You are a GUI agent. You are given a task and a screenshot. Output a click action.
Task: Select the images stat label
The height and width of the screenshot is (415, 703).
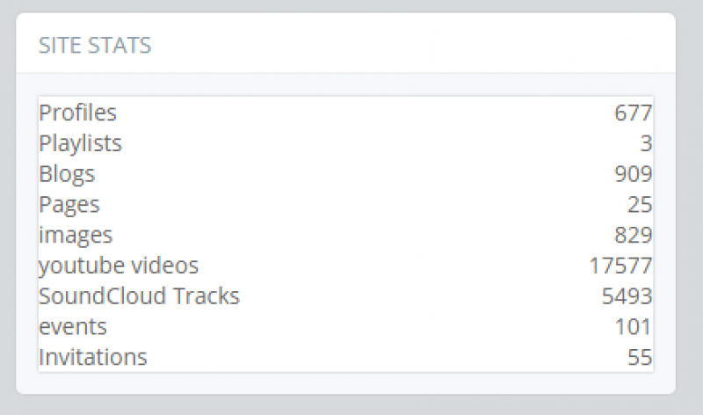76,235
